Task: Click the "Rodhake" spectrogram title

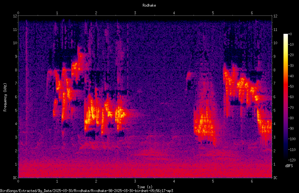Action: click(149, 5)
